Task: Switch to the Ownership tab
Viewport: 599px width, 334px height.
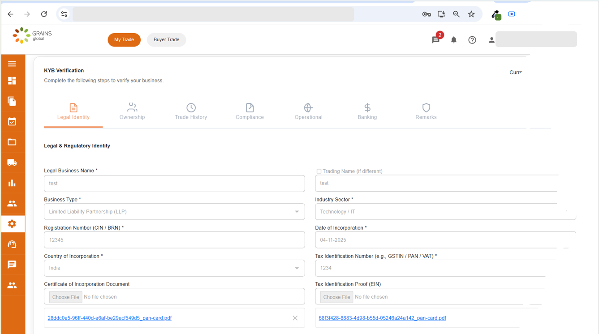Action: click(132, 111)
